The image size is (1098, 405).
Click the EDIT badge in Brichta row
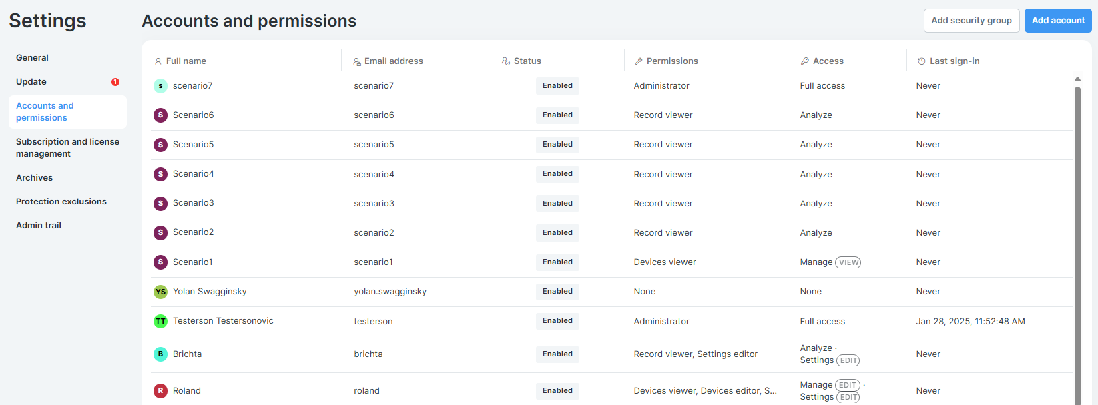(x=848, y=360)
